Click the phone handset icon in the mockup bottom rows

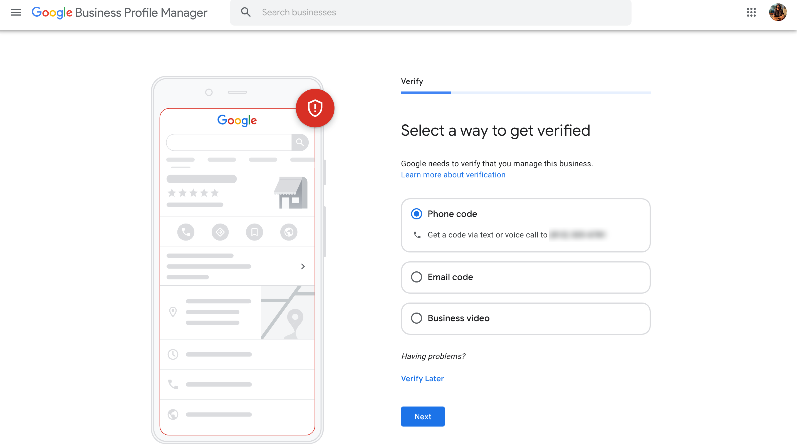click(173, 385)
